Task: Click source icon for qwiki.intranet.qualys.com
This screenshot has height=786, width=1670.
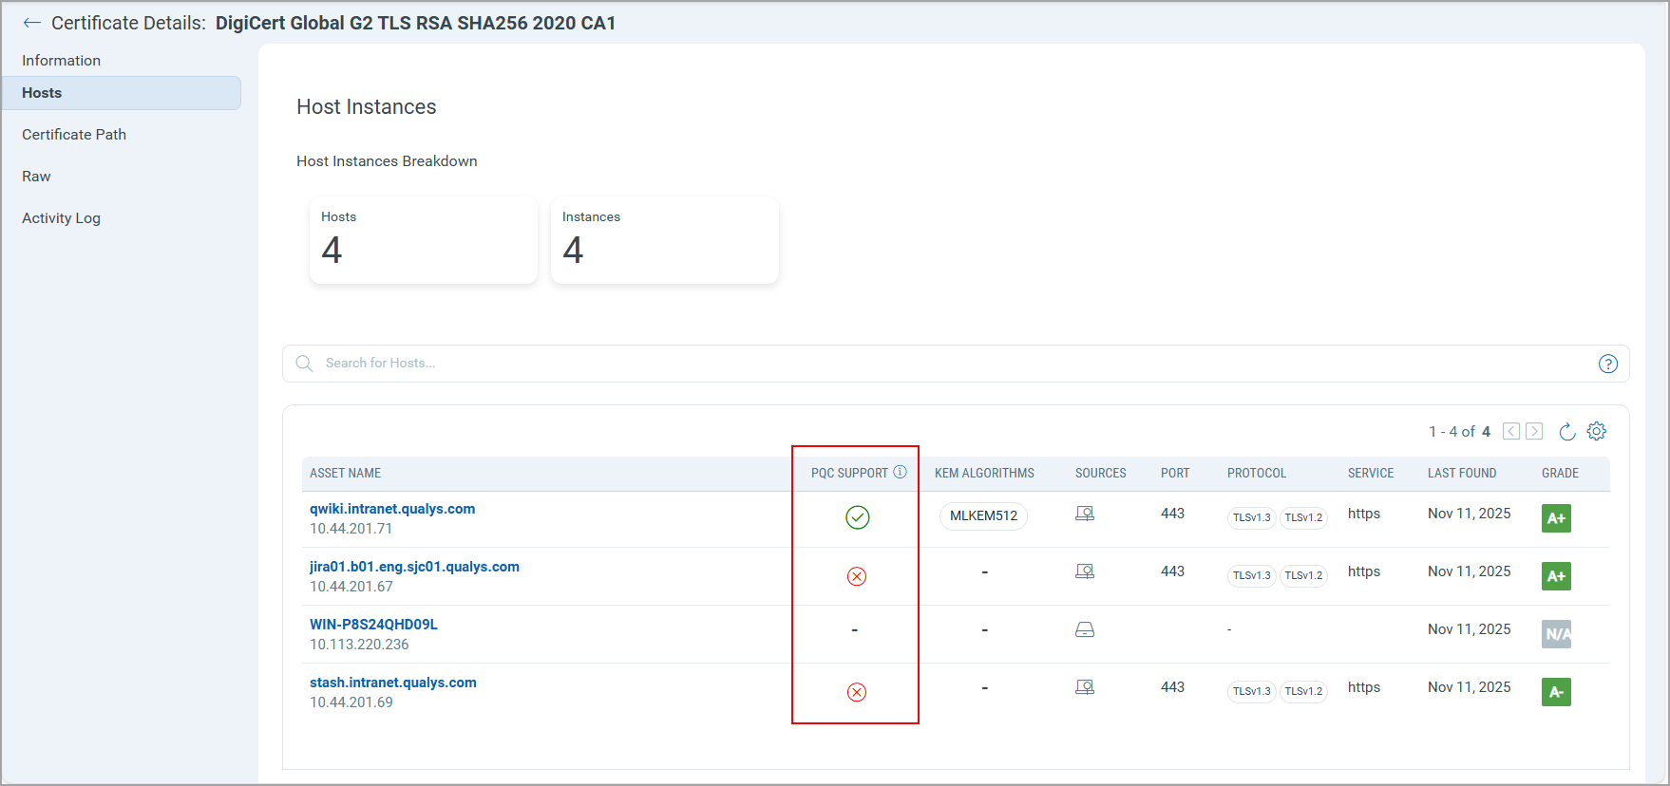Action: [1085, 514]
